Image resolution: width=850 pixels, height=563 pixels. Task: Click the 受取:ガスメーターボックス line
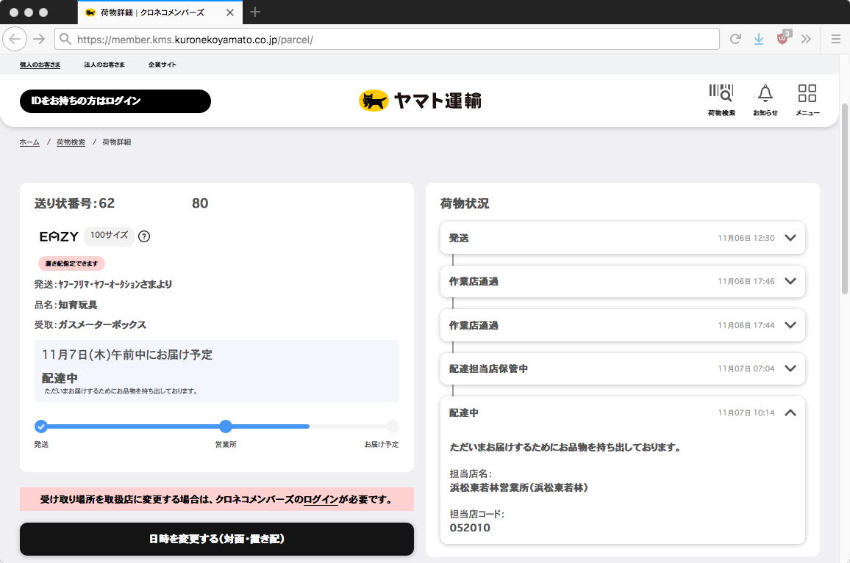pos(90,324)
